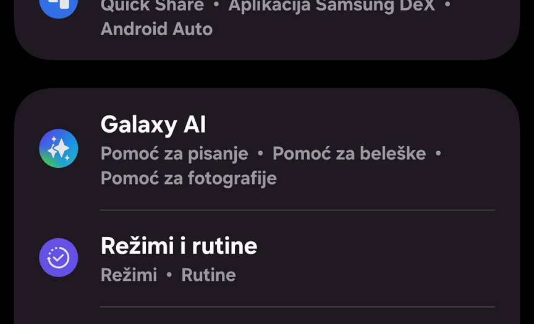Tap the Galaxy AI sparkle icon
534x324 pixels.
[x=59, y=149]
